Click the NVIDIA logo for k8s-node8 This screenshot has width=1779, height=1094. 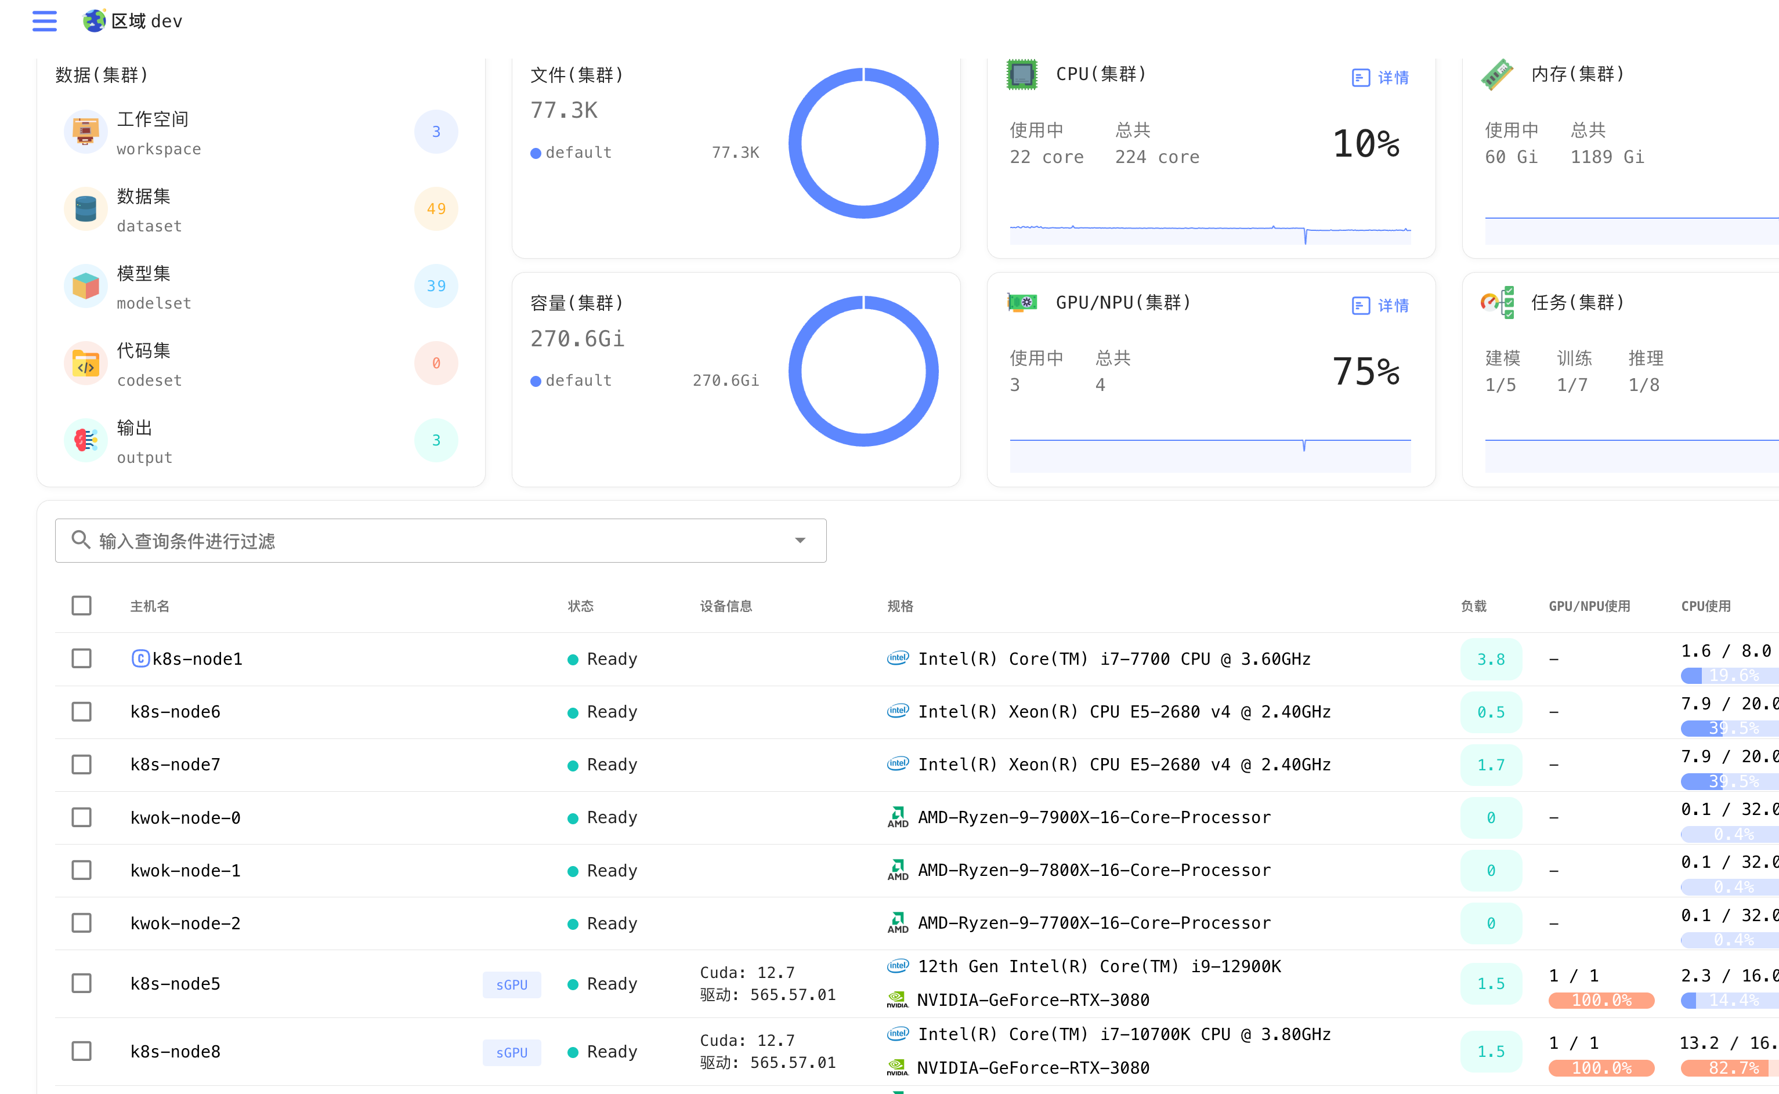pos(898,1067)
